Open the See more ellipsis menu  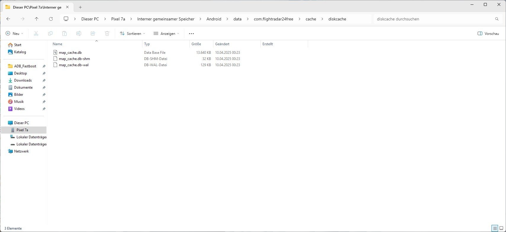click(x=191, y=33)
